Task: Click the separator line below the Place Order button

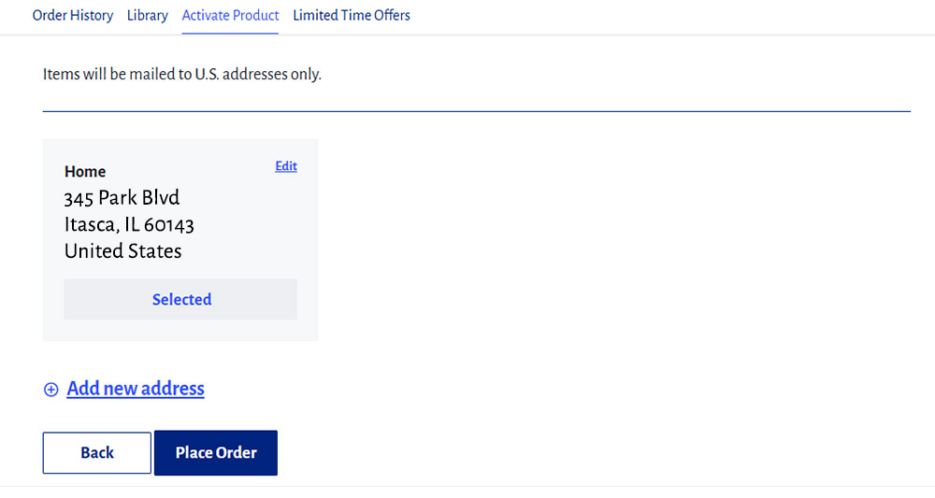Action: tap(467, 486)
